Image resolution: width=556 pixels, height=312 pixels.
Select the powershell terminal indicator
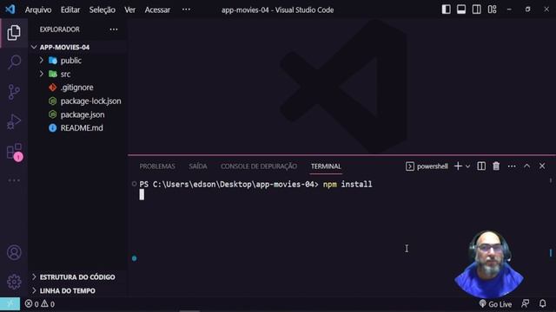tap(427, 166)
